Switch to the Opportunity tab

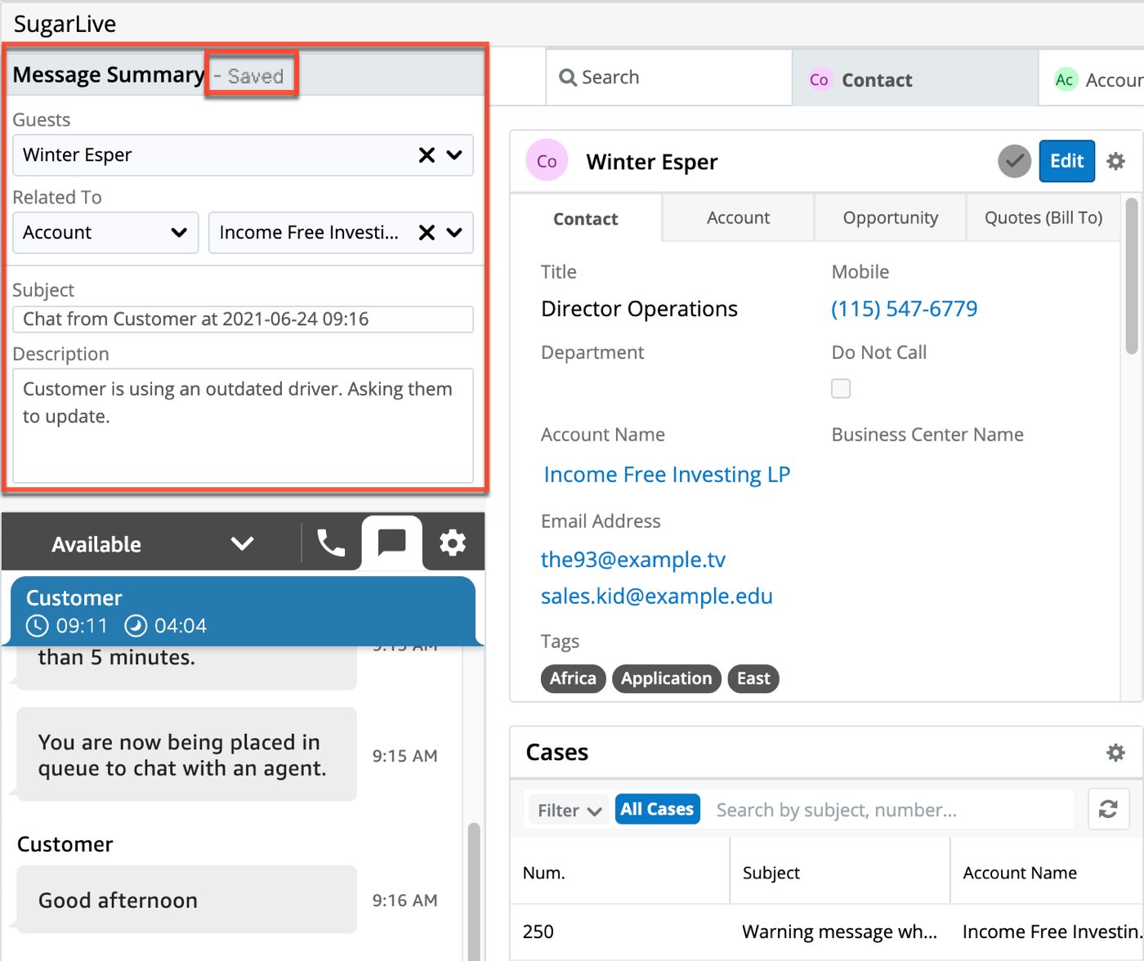[x=890, y=218]
